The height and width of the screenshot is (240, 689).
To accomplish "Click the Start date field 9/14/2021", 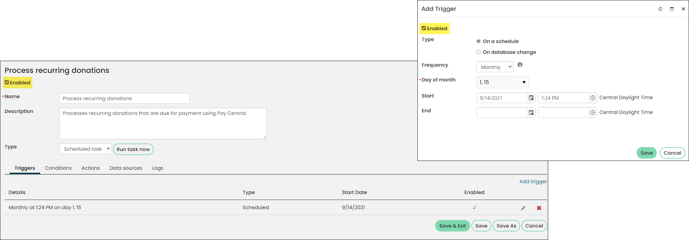I will 502,98.
